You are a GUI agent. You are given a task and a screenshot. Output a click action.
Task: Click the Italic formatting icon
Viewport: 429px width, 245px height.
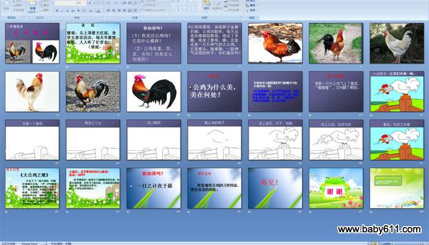pyautogui.click(x=63, y=10)
